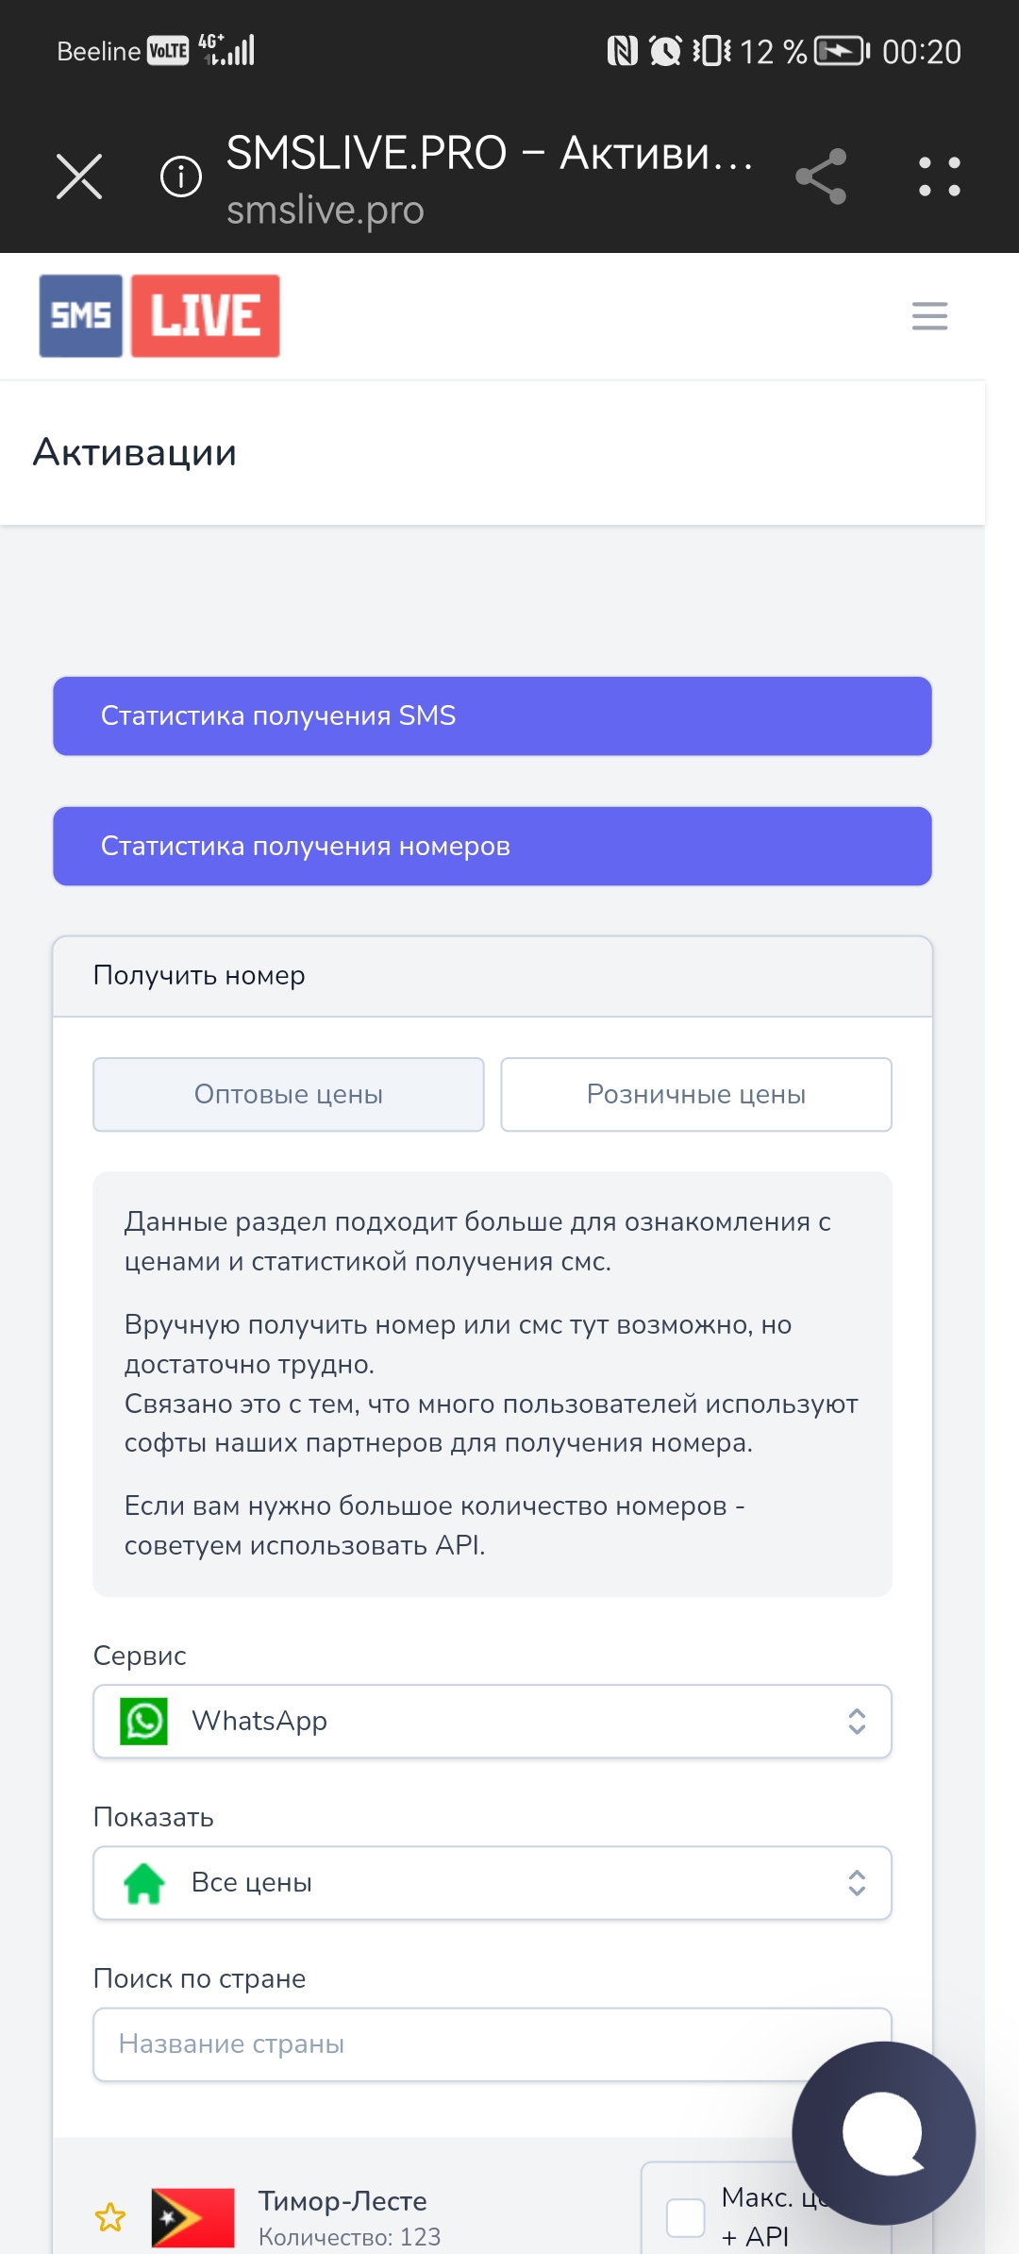
Task: Click the SMS LIVE logo
Action: pyautogui.click(x=159, y=316)
